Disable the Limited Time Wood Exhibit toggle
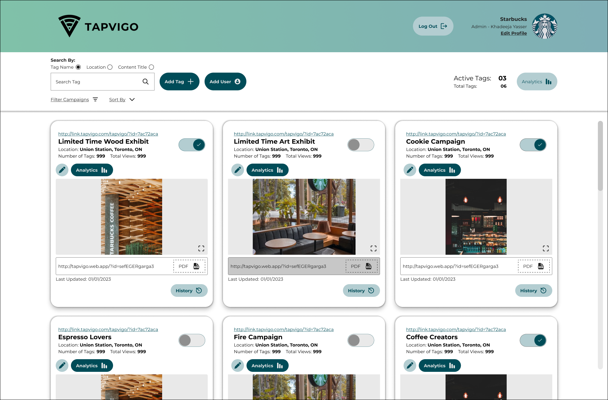Screen dimensions: 608x400 pos(192,145)
